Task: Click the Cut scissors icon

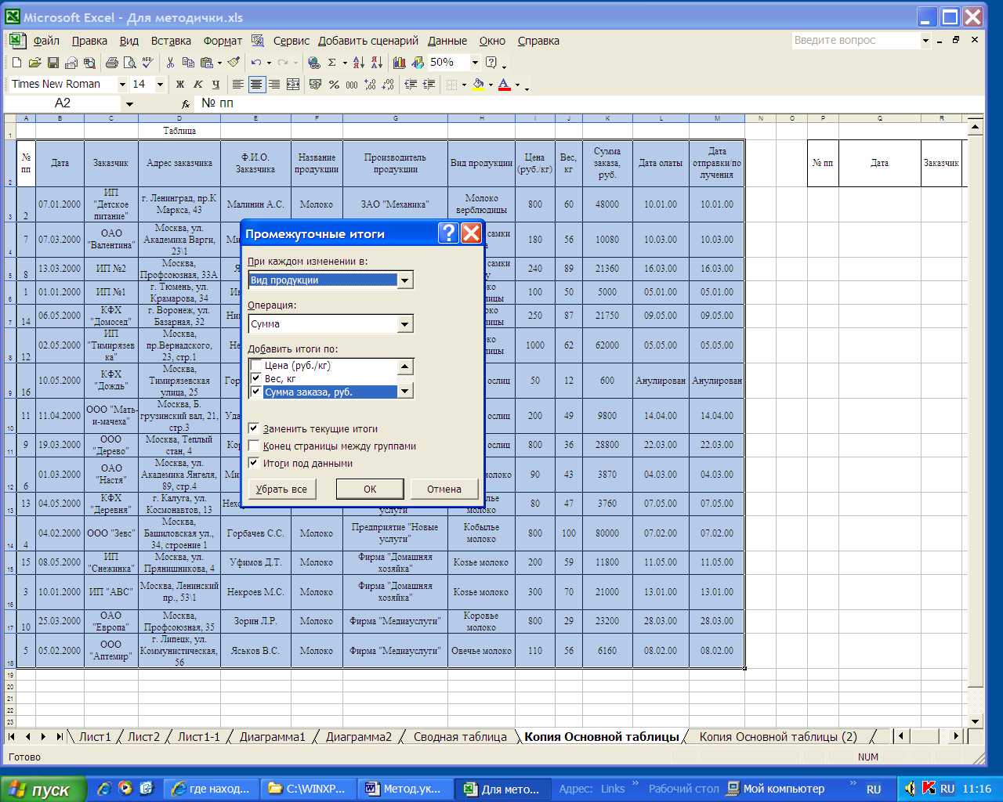Action: coord(170,63)
